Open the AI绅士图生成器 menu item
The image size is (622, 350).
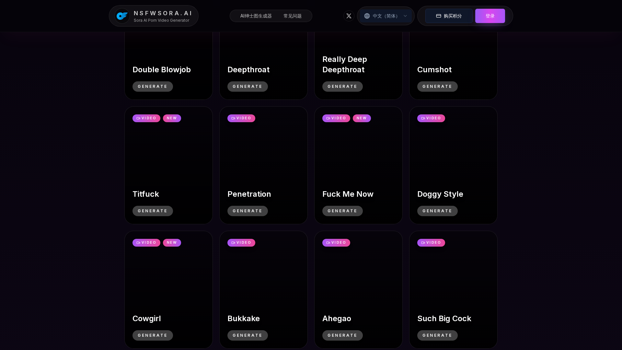click(x=256, y=16)
